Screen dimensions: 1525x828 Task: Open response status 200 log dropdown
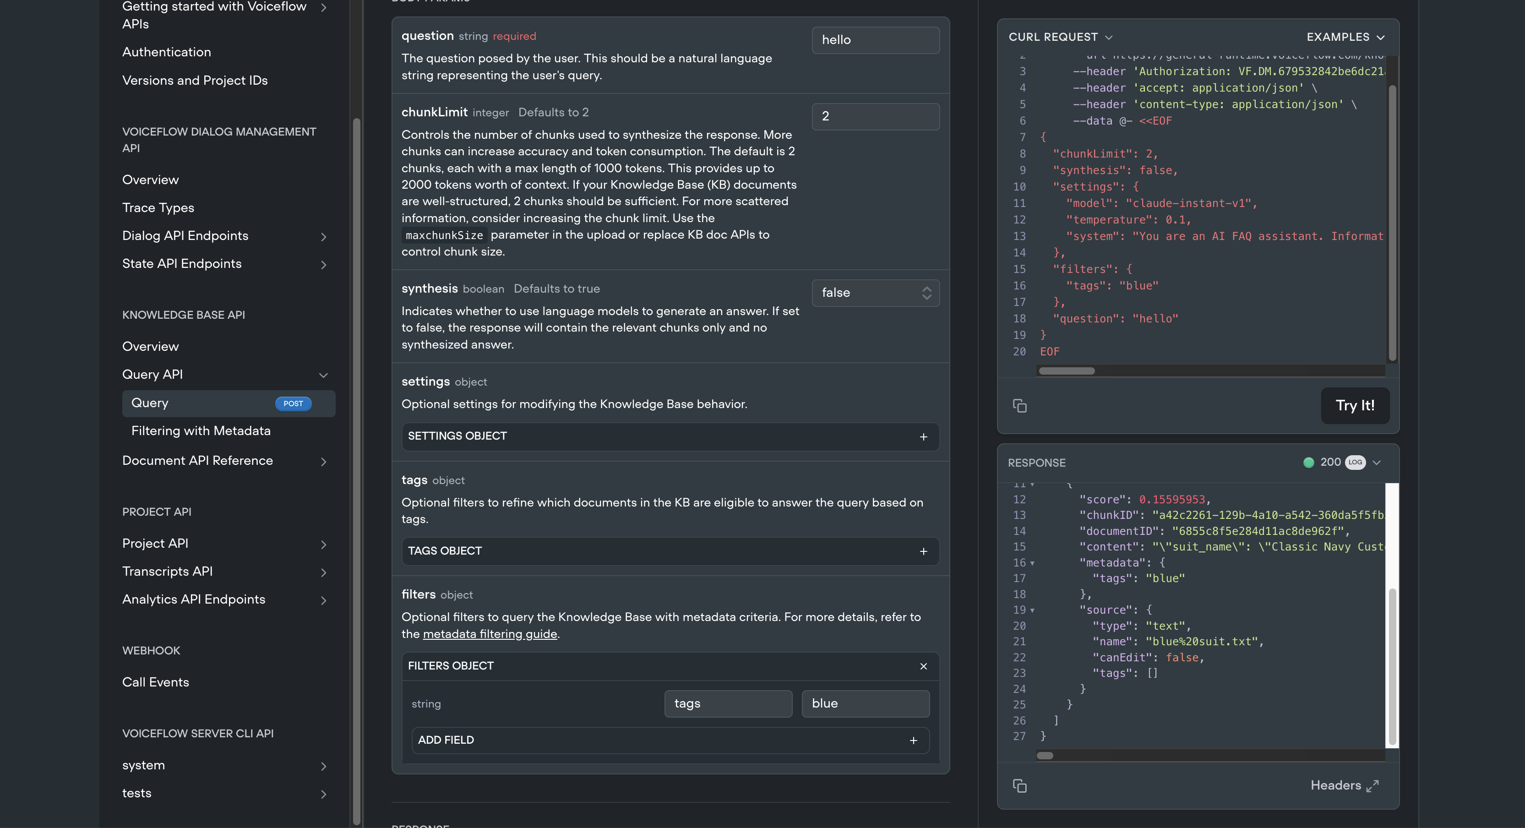coord(1377,463)
